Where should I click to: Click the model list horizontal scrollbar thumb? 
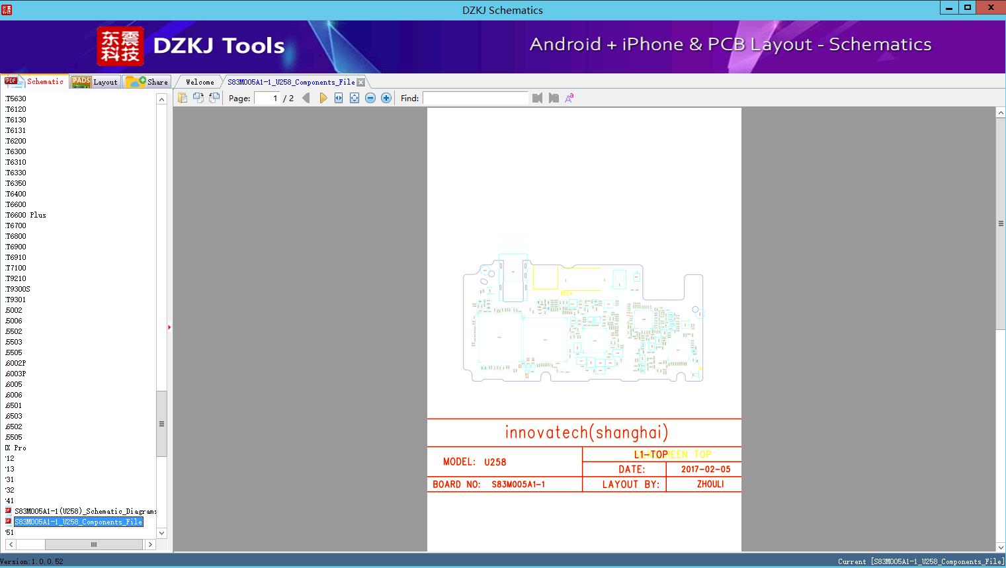pos(94,544)
